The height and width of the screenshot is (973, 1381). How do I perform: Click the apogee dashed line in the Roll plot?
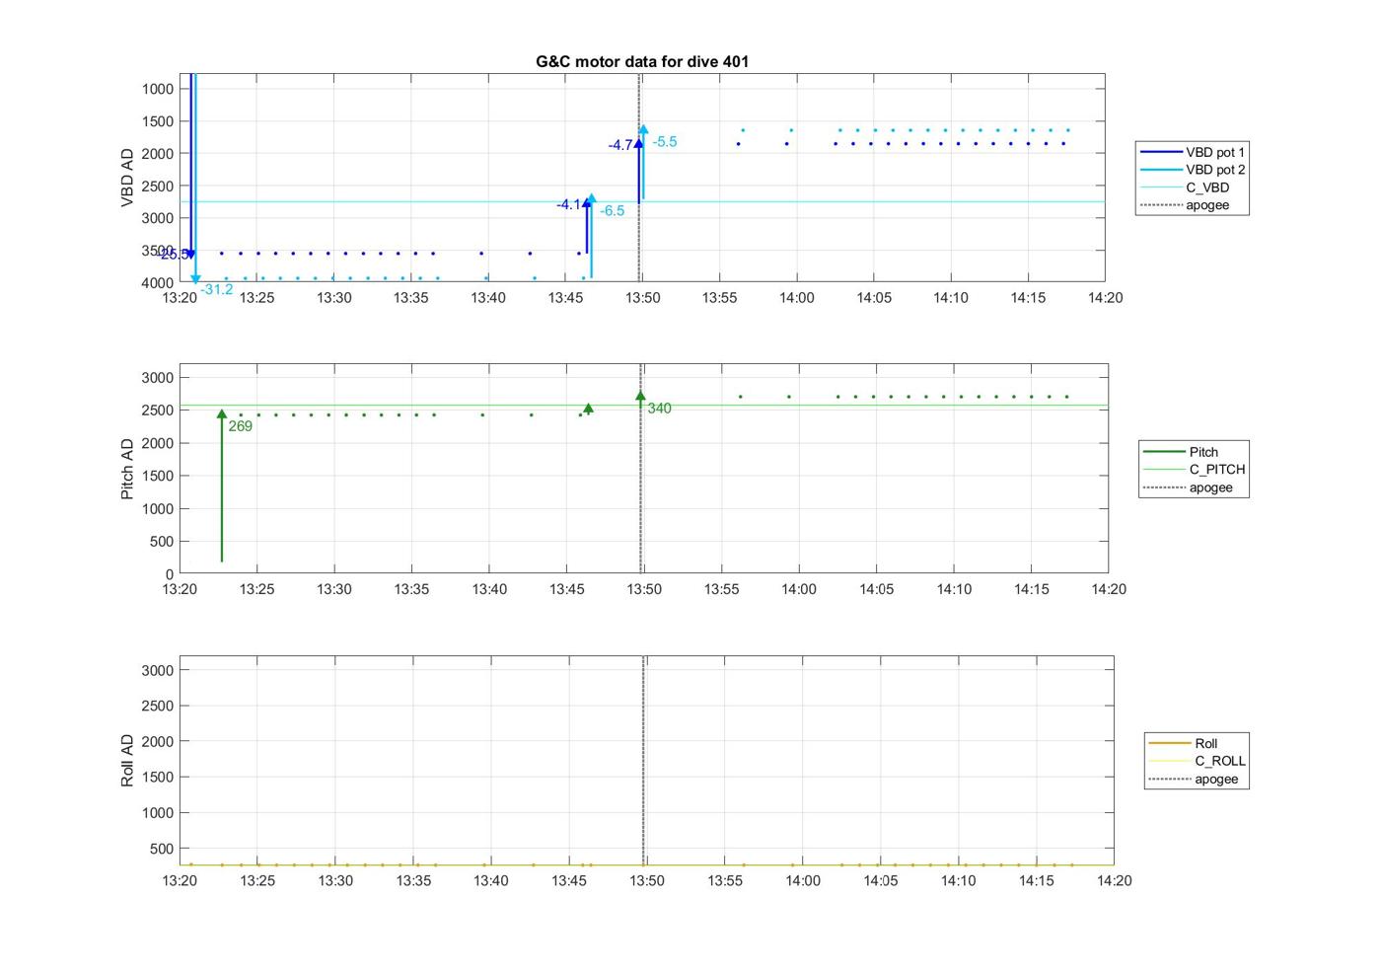click(x=643, y=760)
